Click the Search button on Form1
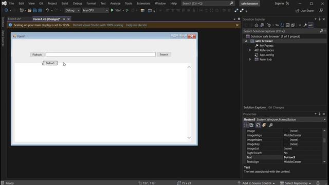This screenshot has height=185, width=329. [x=164, y=54]
